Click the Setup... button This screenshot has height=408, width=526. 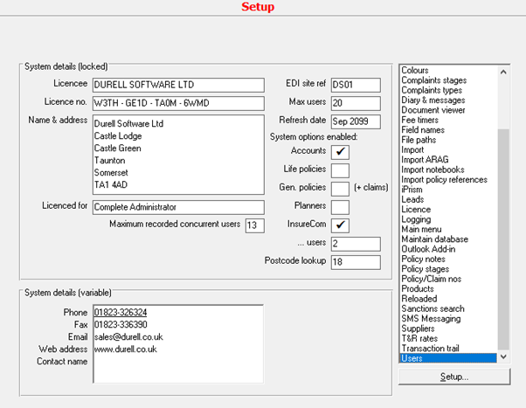454,377
